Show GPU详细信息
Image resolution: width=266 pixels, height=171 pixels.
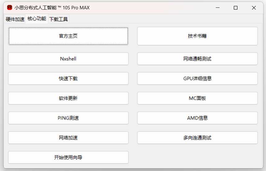[197, 78]
